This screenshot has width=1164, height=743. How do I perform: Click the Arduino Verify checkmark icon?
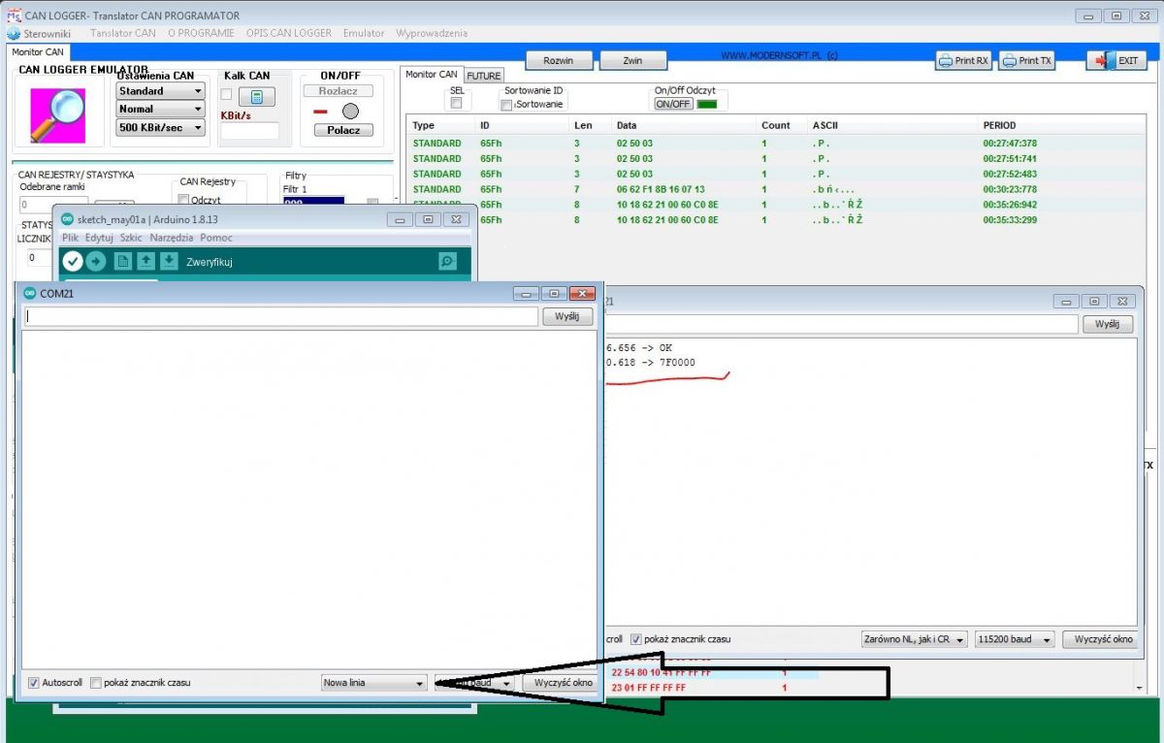[x=72, y=261]
